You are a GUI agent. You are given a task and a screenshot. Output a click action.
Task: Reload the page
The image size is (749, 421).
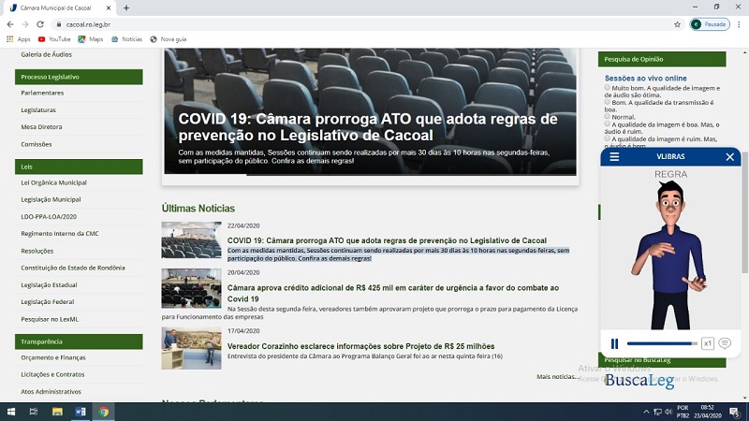40,24
